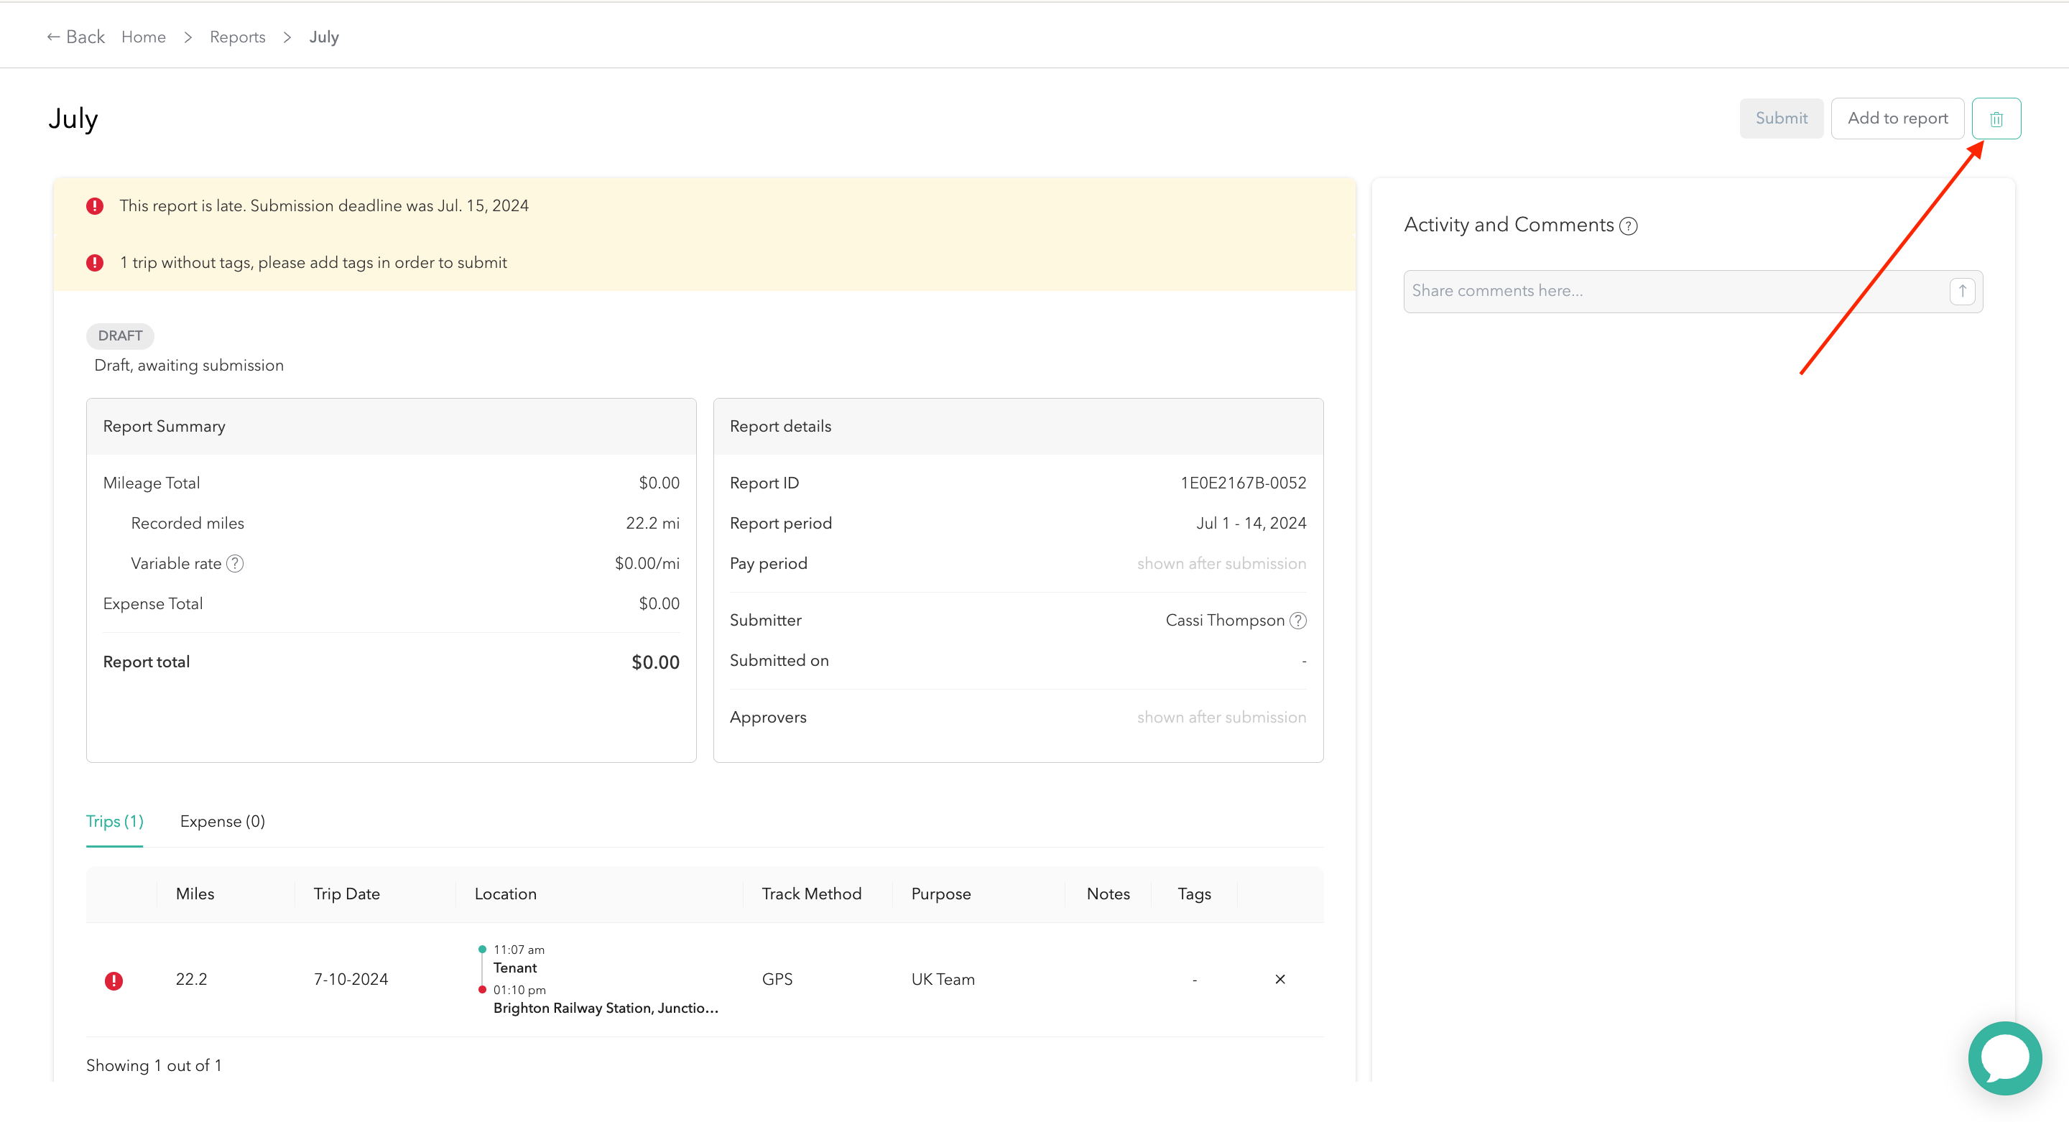Open Reports breadcrumb link
This screenshot has height=1122, width=2069.
[x=237, y=38]
